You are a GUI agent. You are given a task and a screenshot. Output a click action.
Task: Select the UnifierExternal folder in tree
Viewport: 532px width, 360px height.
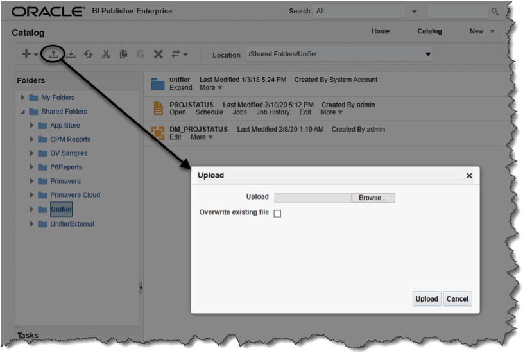point(73,224)
